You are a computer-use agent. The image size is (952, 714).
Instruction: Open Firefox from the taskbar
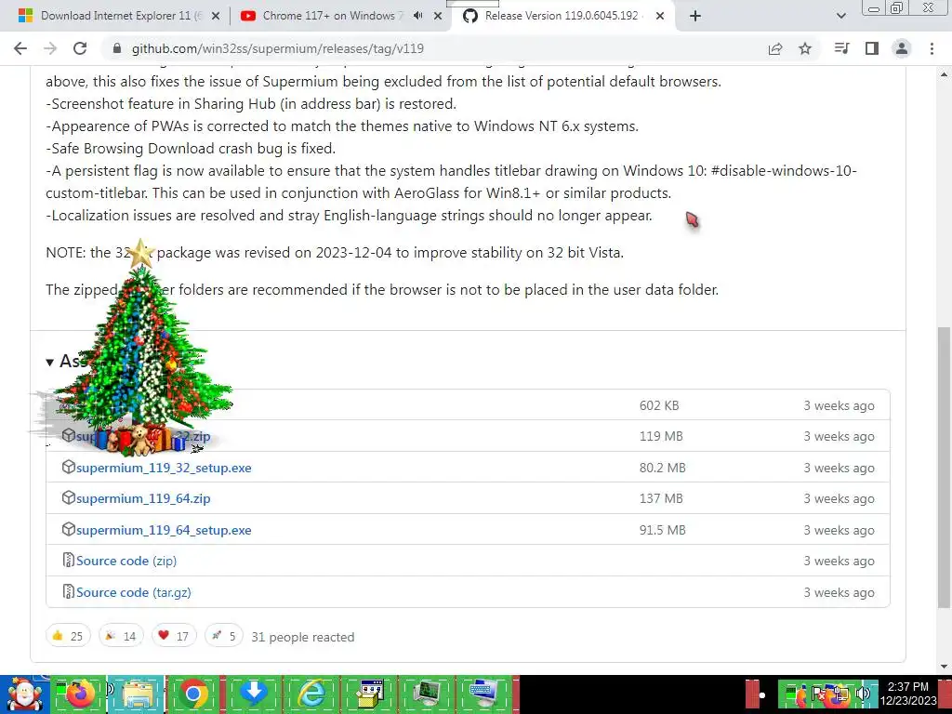80,694
